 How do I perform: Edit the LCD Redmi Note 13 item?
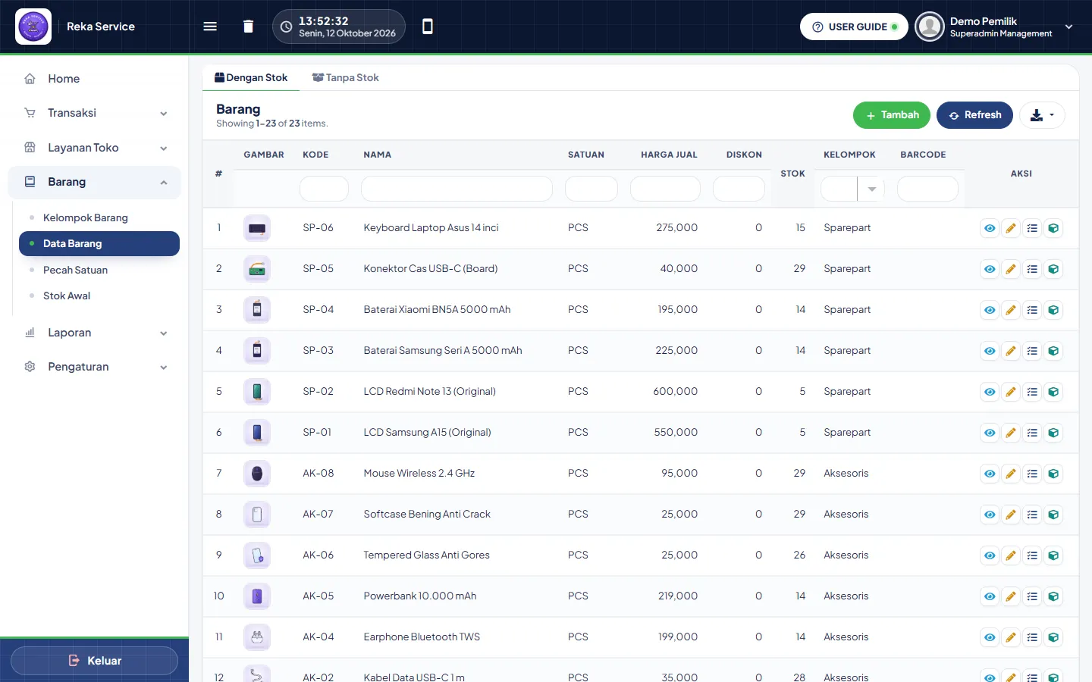[x=1011, y=392]
